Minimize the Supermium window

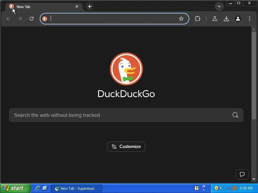[x=231, y=3]
